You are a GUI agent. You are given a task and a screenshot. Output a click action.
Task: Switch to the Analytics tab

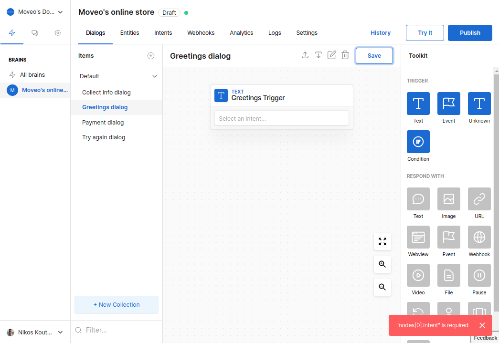click(242, 33)
